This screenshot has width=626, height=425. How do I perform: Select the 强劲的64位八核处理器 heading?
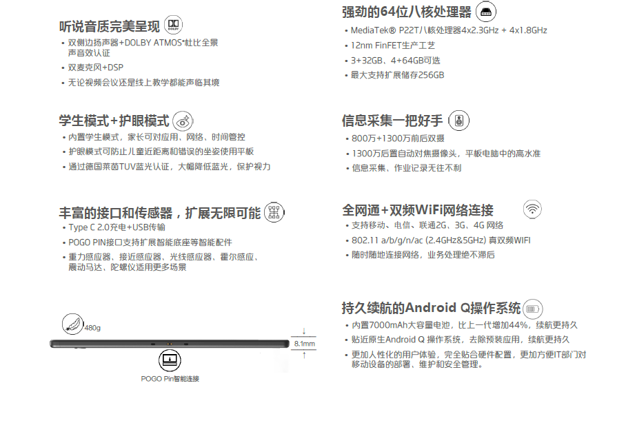coord(407,12)
